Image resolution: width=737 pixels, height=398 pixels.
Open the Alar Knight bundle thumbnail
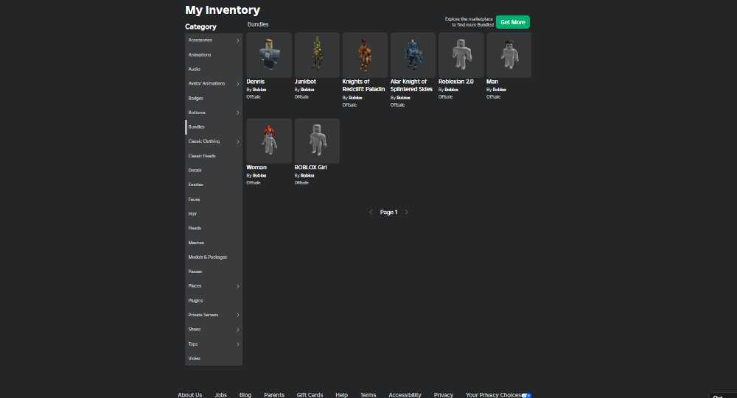click(413, 55)
